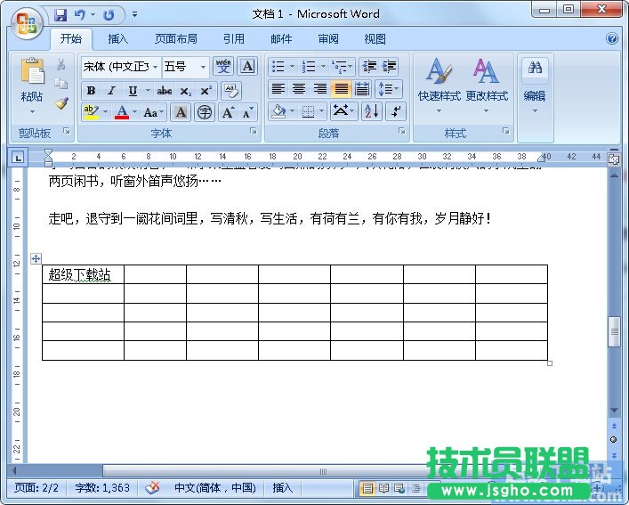This screenshot has width=629, height=505.
Task: Toggle Italic formatting
Action: pos(111,91)
